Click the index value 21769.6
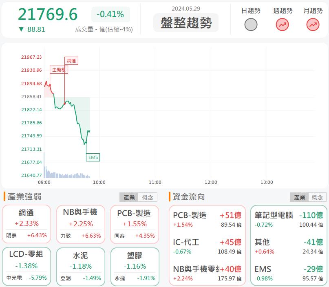Image resolution: width=329 pixels, height=287 pixels. (48, 14)
